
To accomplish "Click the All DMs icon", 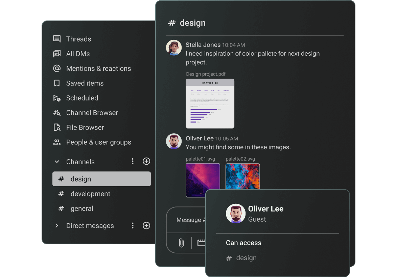I will tap(57, 54).
